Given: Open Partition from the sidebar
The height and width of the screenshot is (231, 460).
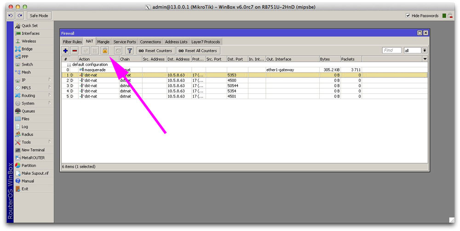Looking at the screenshot, I should coord(34,166).
